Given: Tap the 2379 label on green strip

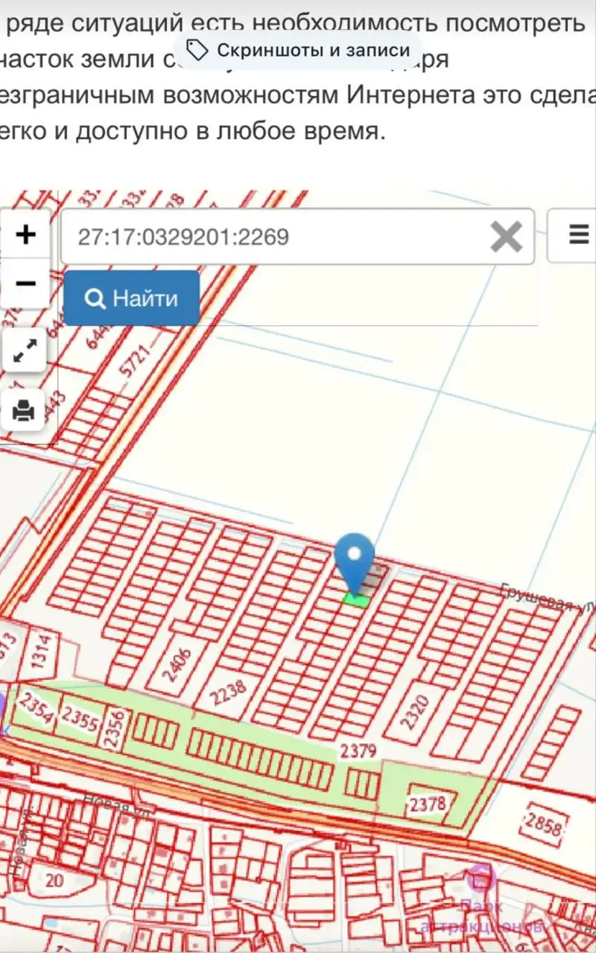Looking at the screenshot, I should point(358,751).
